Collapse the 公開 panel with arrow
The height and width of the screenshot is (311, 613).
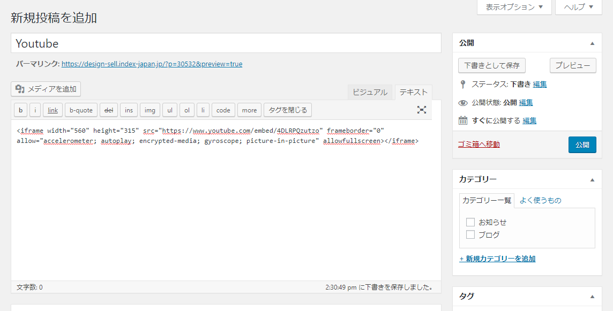click(592, 43)
